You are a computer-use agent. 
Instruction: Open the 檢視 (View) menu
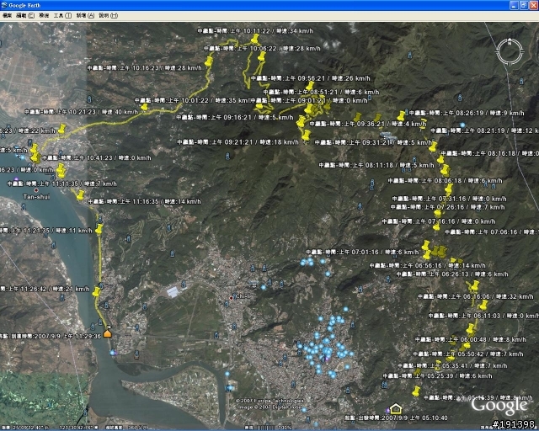point(44,15)
